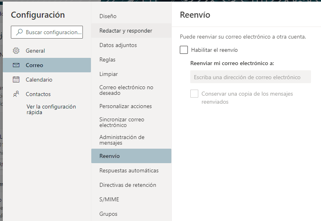This screenshot has height=221, width=321.
Task: Open Redactar y responder settings
Action: 126,31
